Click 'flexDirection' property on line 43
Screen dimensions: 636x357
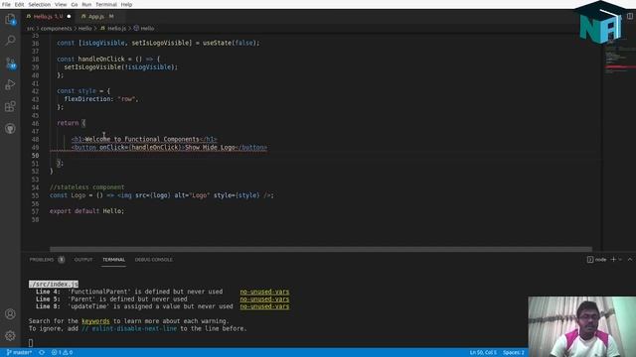(87, 99)
